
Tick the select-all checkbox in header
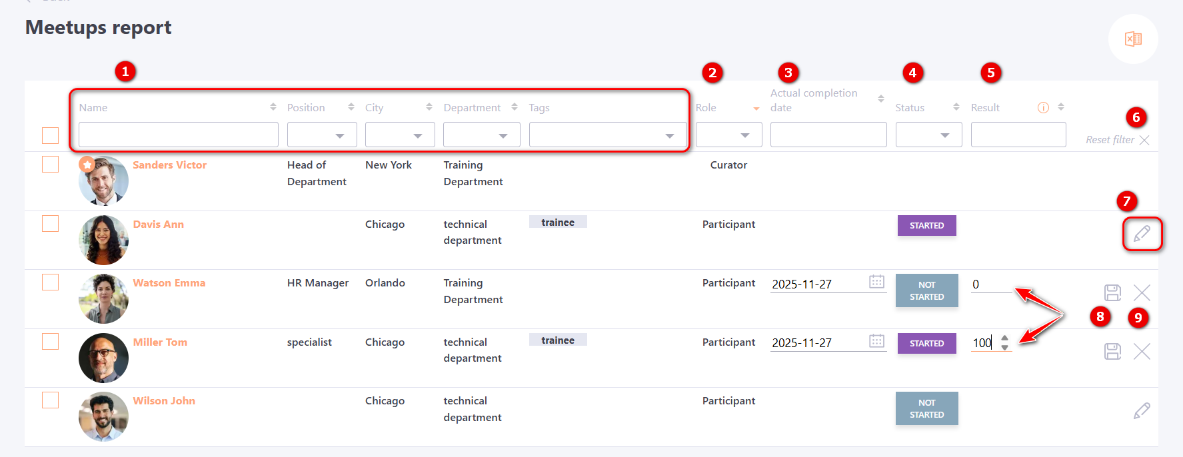51,135
